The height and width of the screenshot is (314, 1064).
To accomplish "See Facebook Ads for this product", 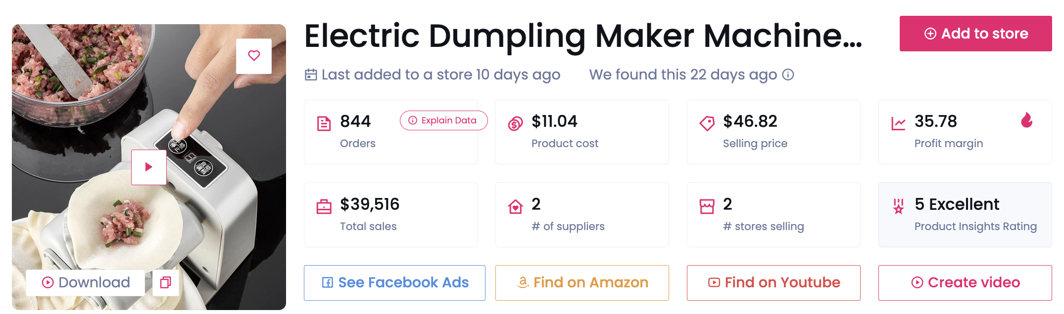I will (x=394, y=282).
